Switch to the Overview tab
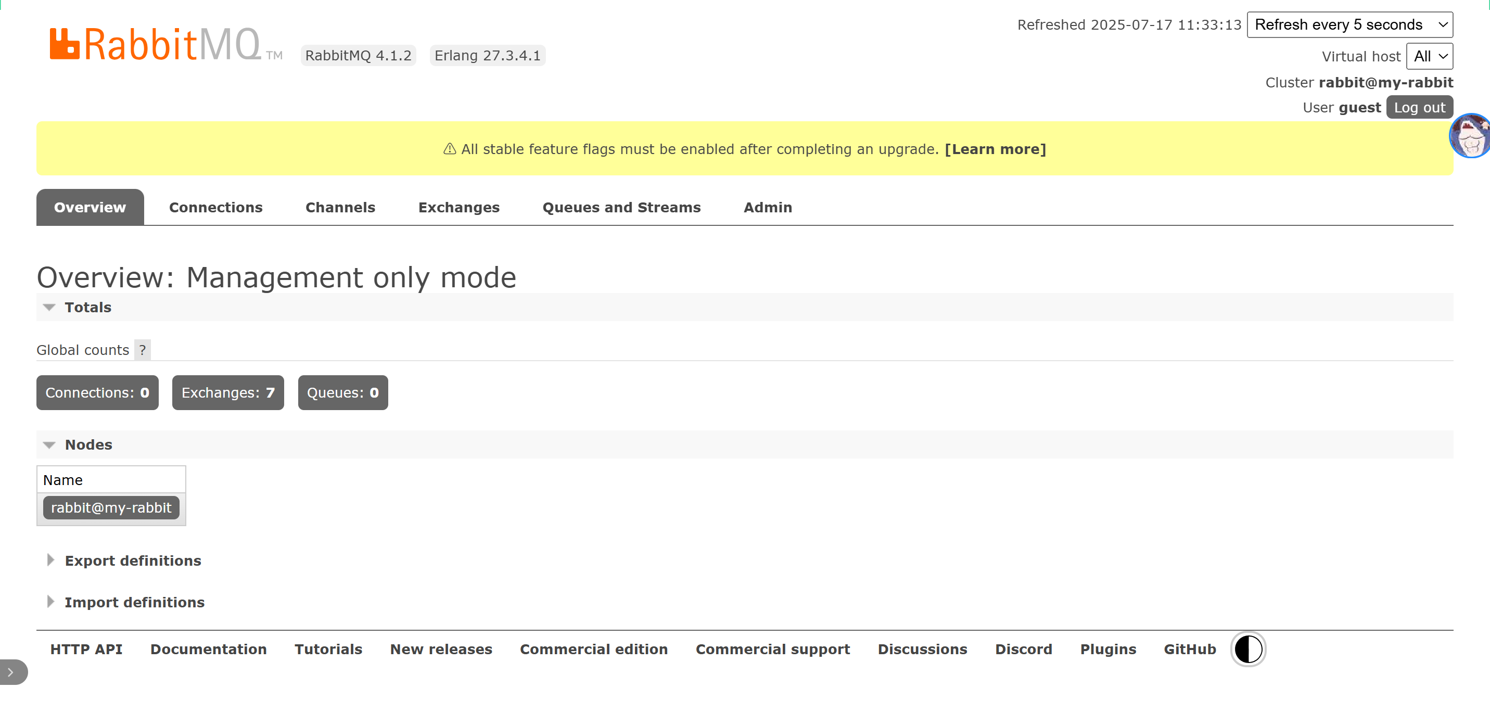The height and width of the screenshot is (713, 1490). tap(90, 207)
